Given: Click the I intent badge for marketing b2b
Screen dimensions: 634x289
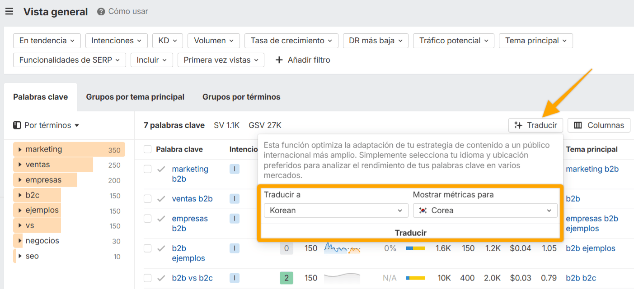Looking at the screenshot, I should (x=235, y=169).
